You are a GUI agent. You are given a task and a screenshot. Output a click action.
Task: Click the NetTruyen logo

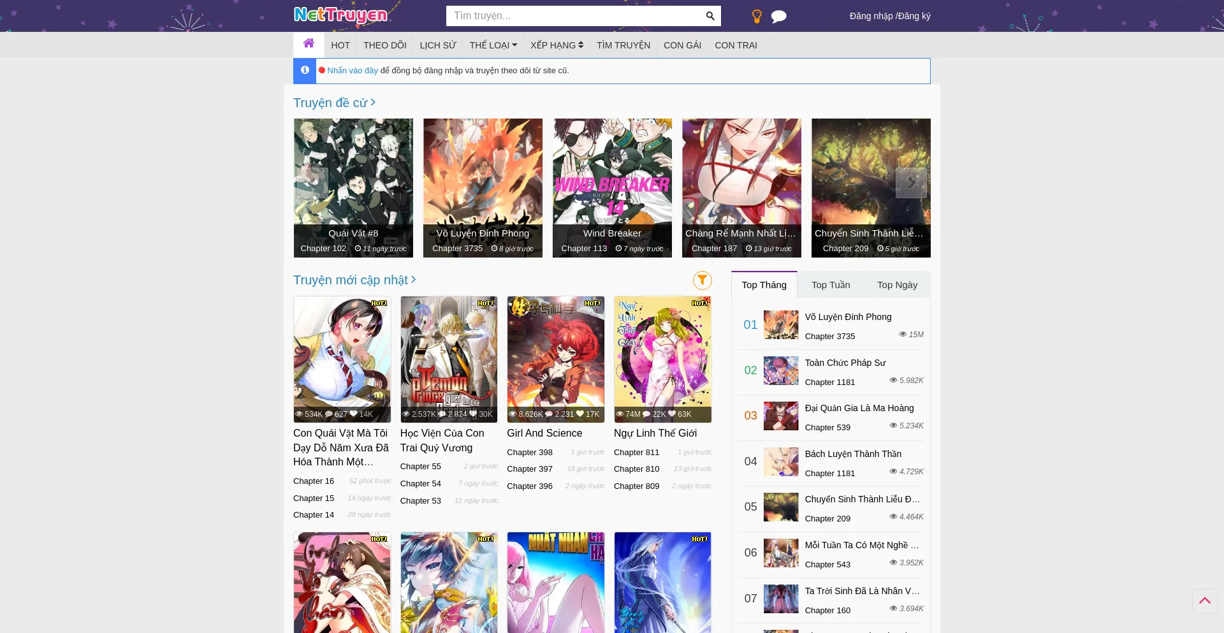coord(340,15)
